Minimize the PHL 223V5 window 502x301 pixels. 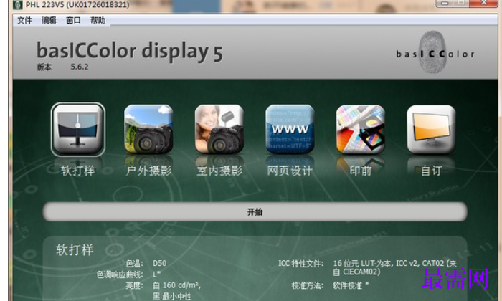tap(445, 3)
